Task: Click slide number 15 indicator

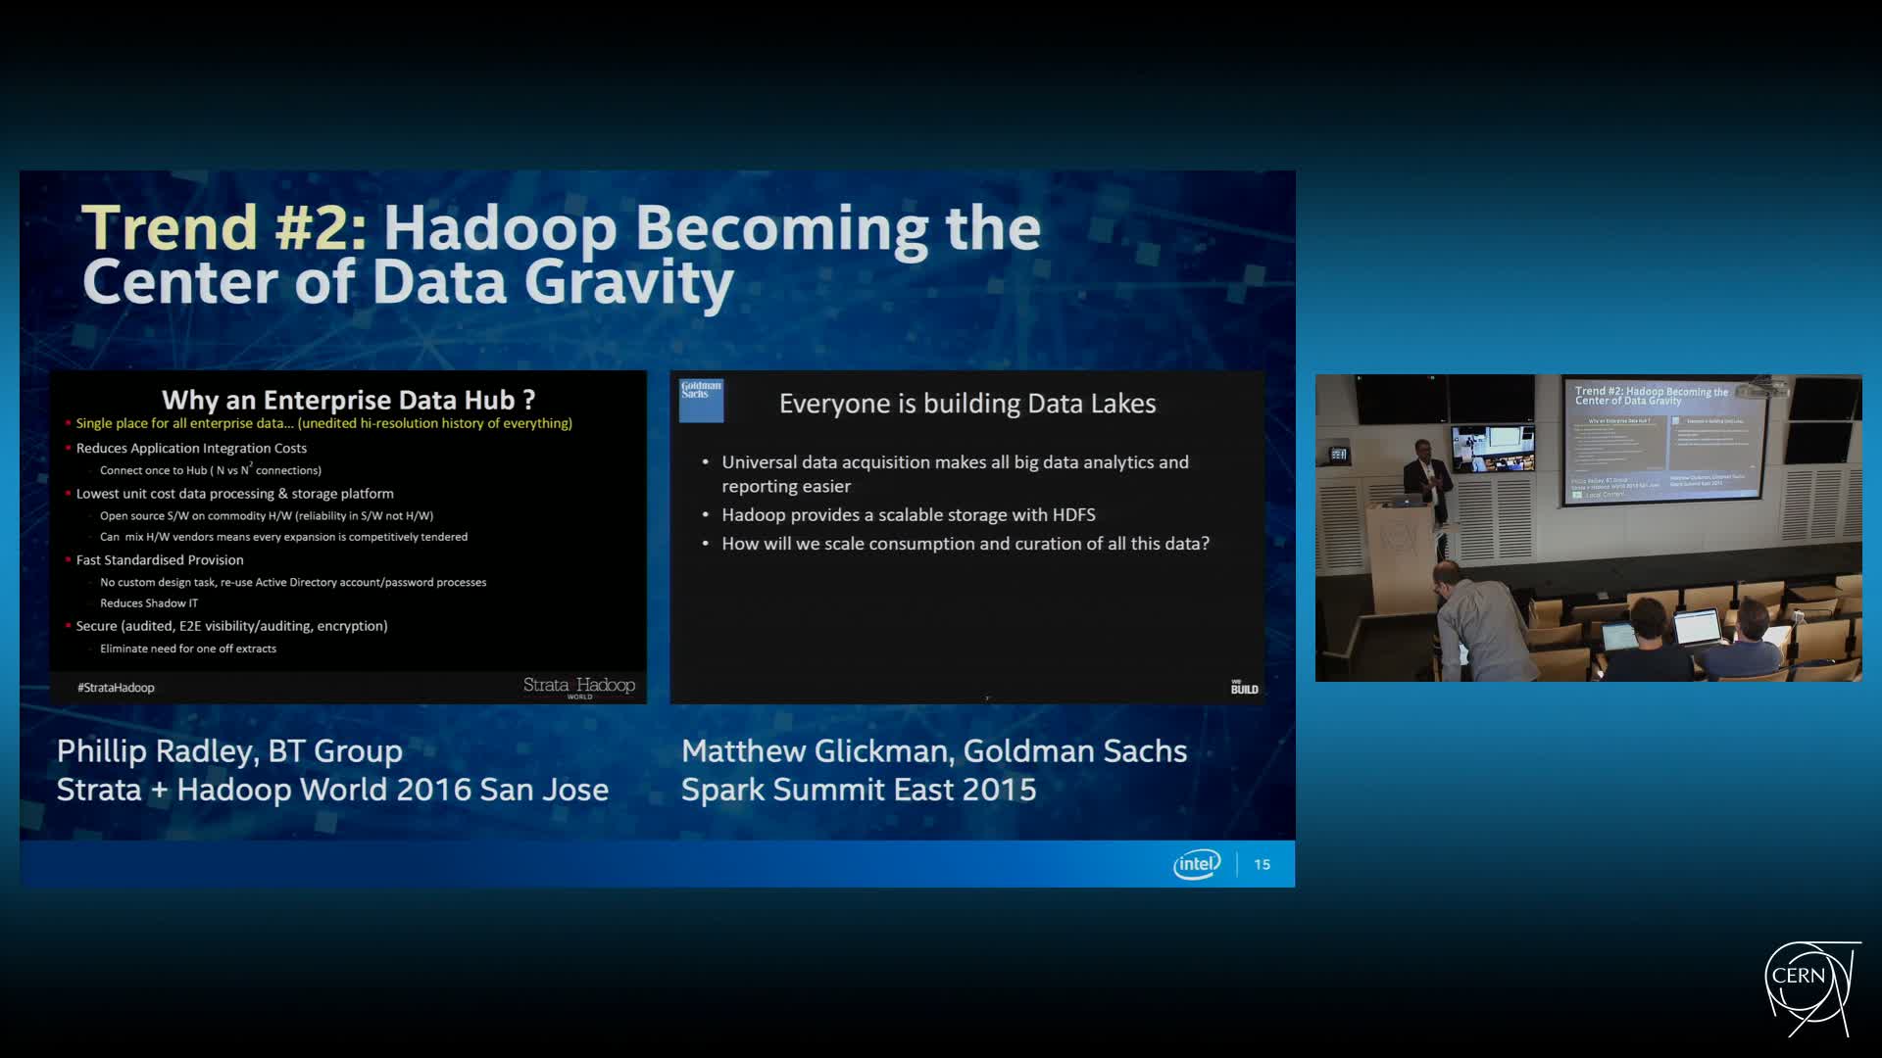Action: [x=1262, y=864]
